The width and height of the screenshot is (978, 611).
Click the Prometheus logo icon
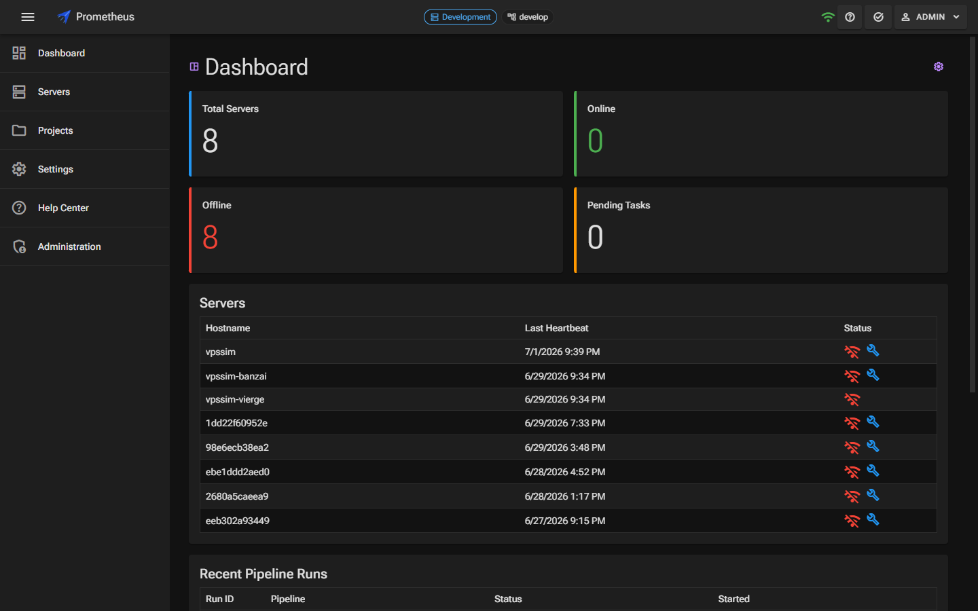tap(64, 17)
